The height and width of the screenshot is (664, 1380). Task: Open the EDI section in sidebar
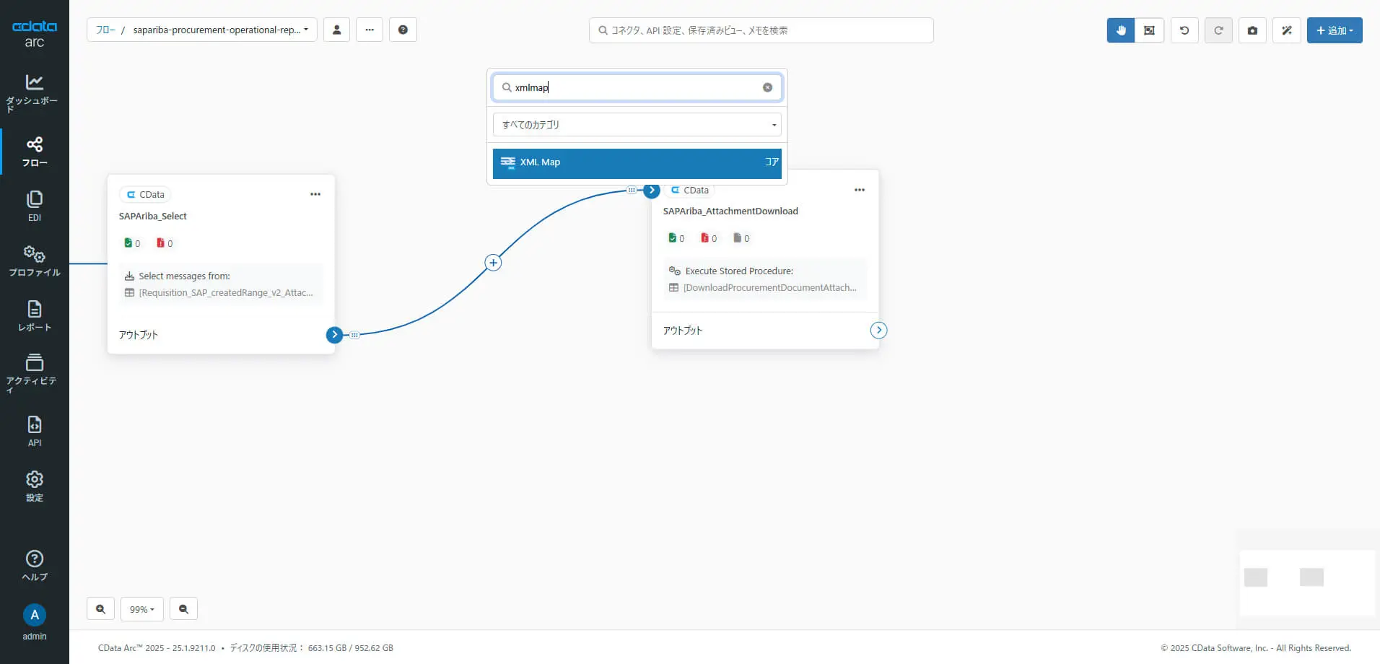pyautogui.click(x=35, y=206)
